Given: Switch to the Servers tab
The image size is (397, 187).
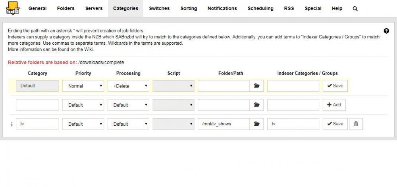Looking at the screenshot, I should pos(94,8).
